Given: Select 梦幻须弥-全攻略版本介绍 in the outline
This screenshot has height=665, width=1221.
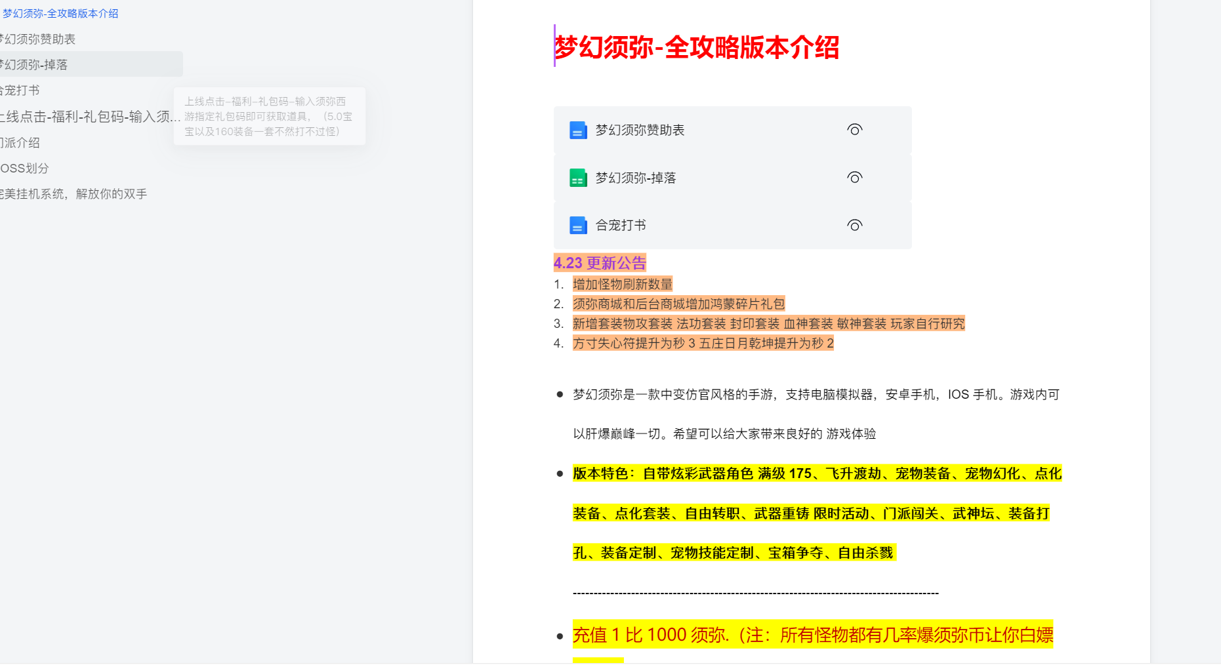Looking at the screenshot, I should tap(60, 14).
